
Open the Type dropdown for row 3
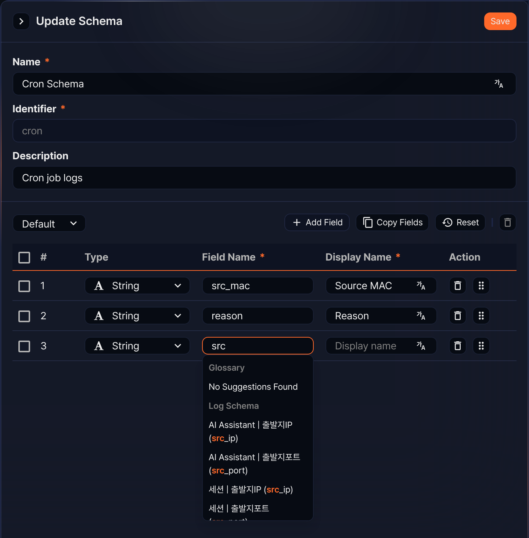pyautogui.click(x=137, y=346)
